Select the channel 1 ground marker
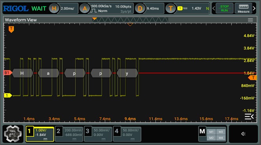The width and height of the screenshot is (261, 145). coord(8,95)
